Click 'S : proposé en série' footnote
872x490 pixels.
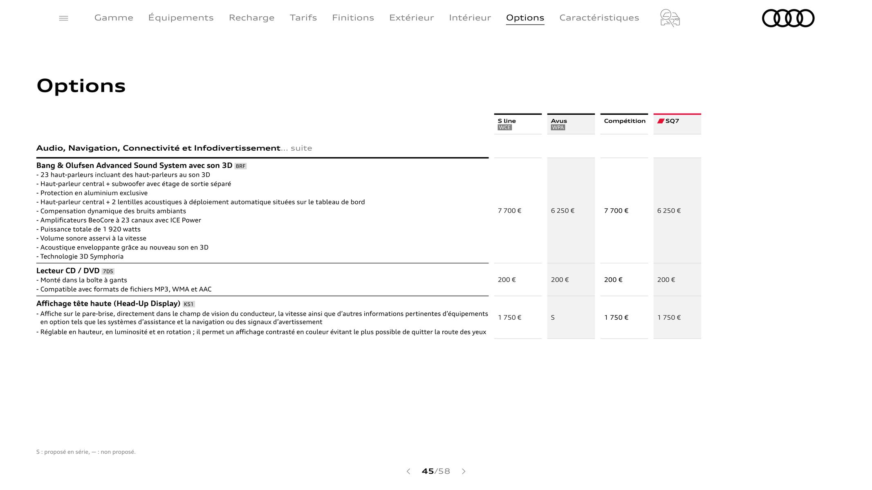(x=86, y=452)
